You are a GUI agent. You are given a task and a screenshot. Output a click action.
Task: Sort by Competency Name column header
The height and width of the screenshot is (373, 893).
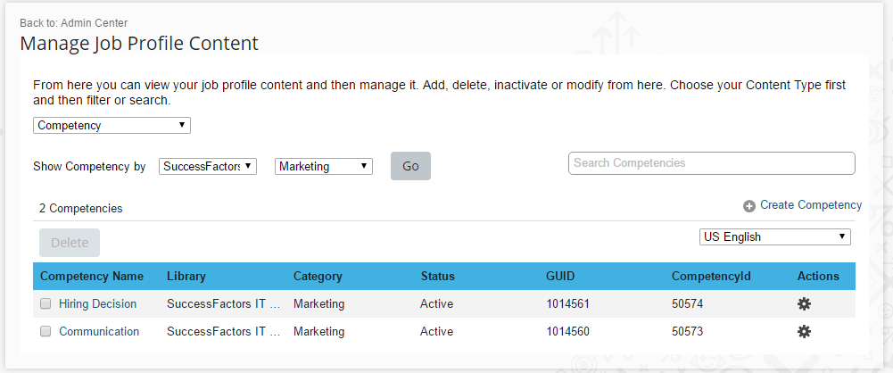coord(92,277)
